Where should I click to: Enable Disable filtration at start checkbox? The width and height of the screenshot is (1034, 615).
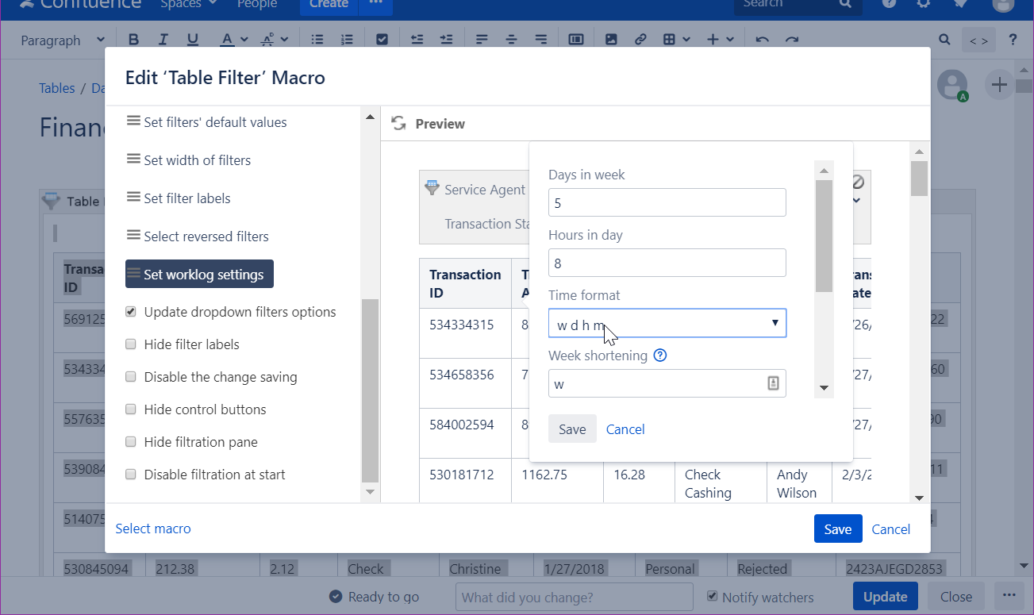pos(131,475)
